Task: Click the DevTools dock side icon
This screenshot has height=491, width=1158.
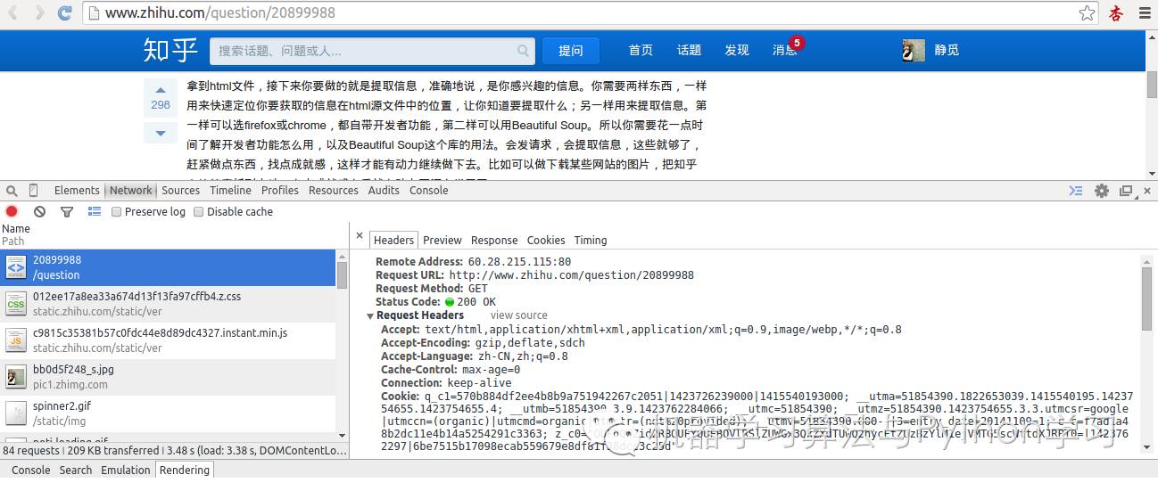Action: [1126, 191]
